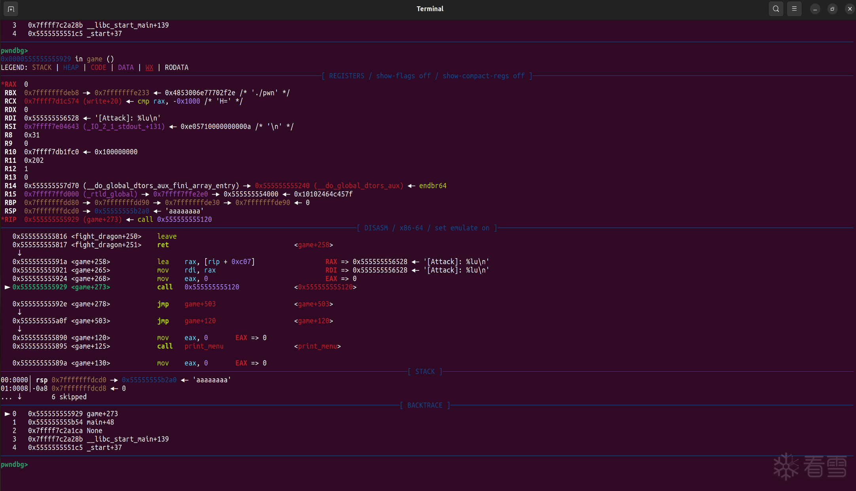Screen dimensions: 856x491
Task: Click the BACKTRACE section header
Action: point(425,405)
